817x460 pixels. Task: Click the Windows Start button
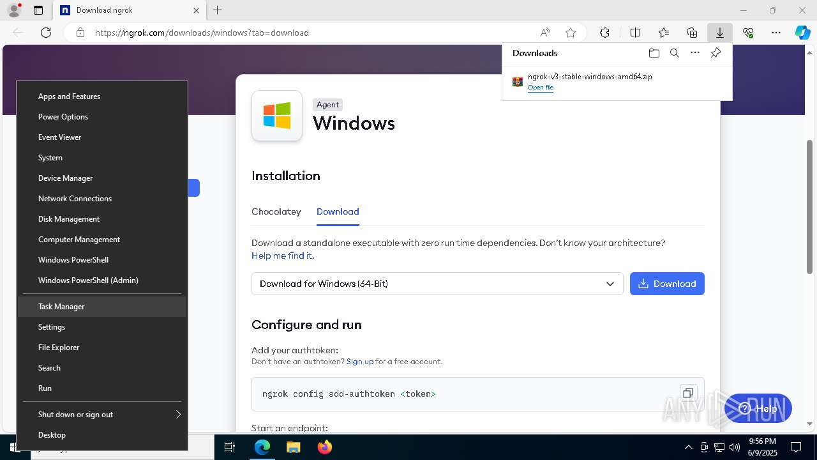click(x=15, y=447)
